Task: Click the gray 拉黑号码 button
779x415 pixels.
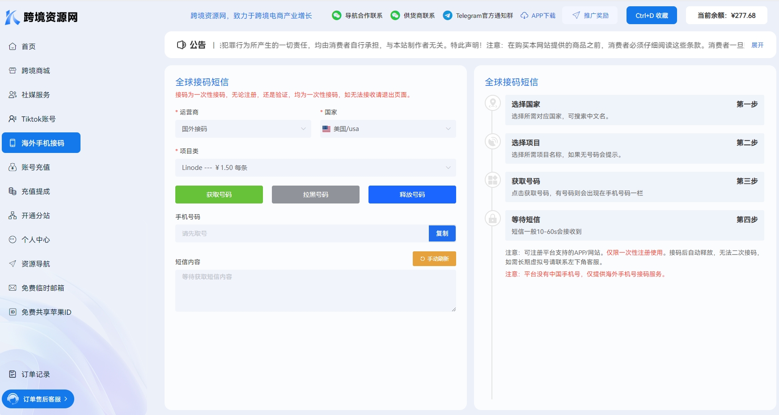Action: (316, 195)
